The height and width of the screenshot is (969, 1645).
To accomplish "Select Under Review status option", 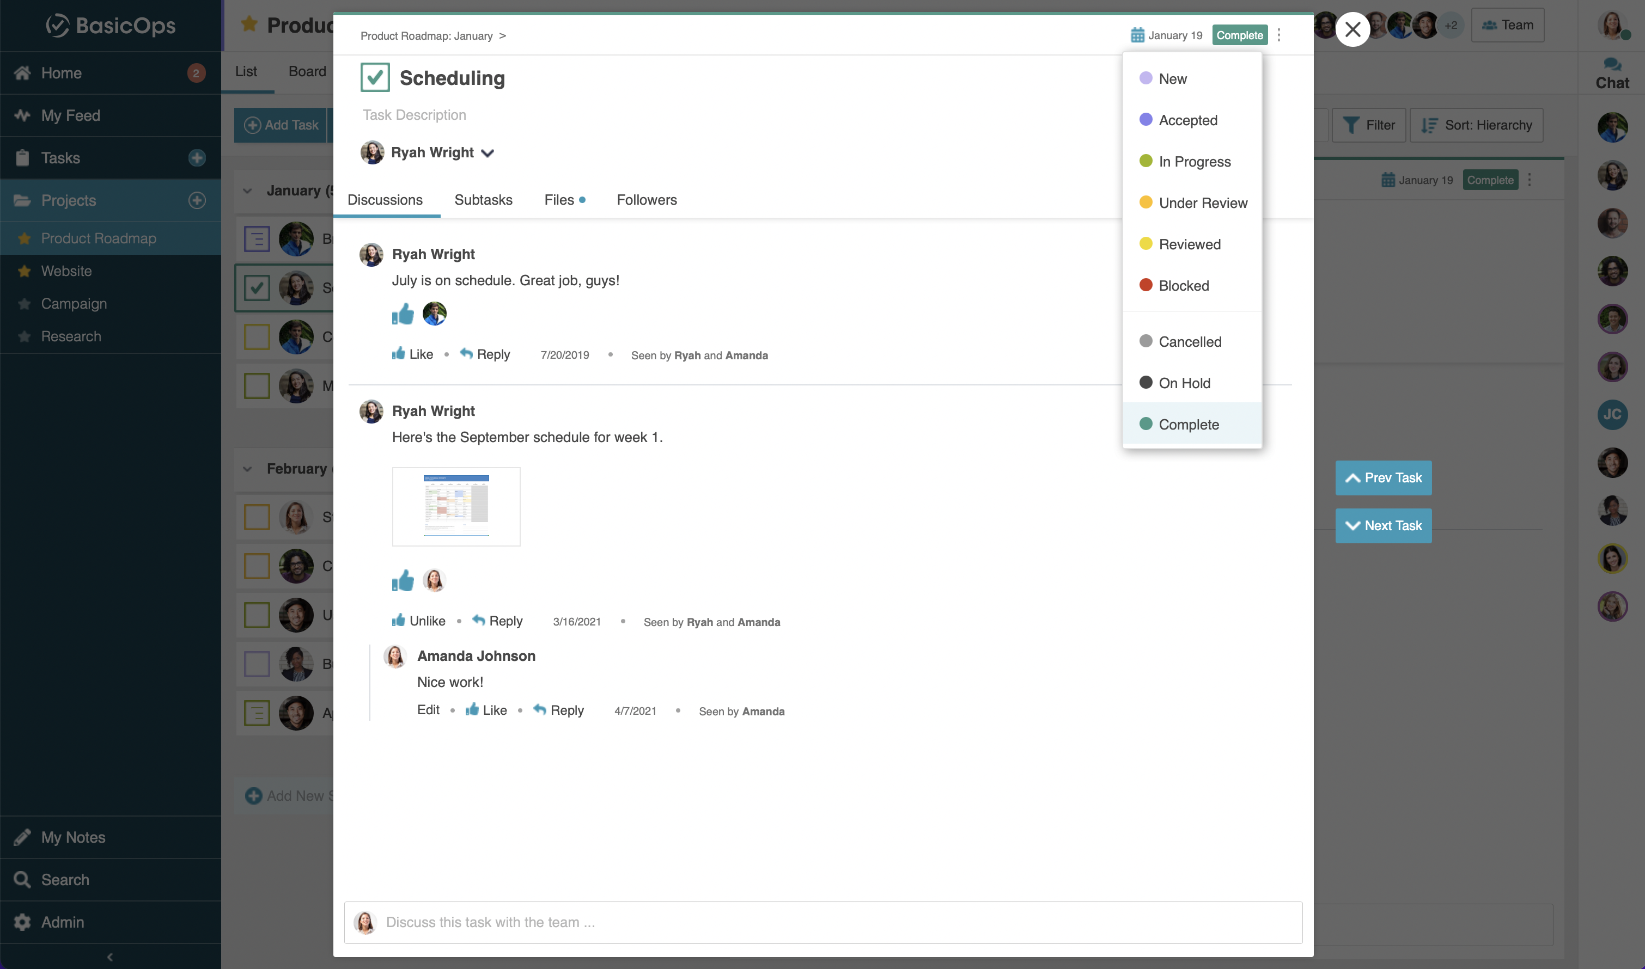I will 1202,203.
